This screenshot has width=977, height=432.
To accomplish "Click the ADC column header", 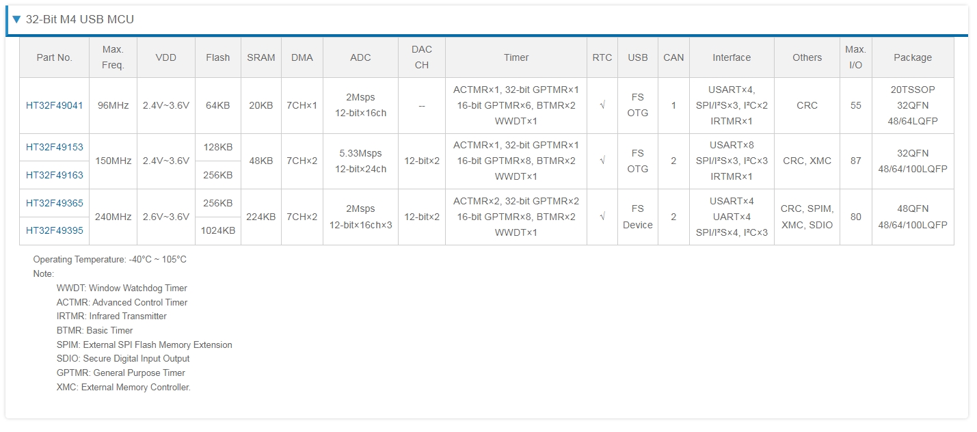I will (360, 57).
